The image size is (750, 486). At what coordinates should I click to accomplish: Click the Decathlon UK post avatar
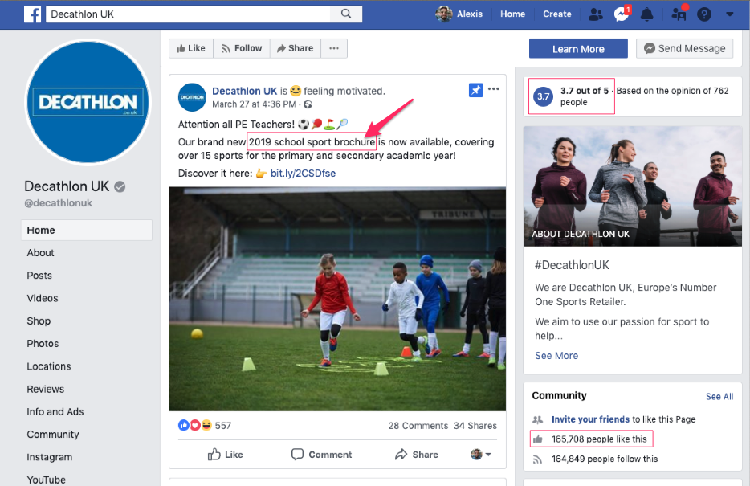(192, 97)
